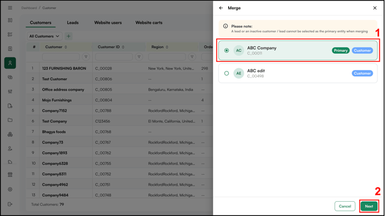
Task: Switch to the Website users tab
Action: pos(108,22)
